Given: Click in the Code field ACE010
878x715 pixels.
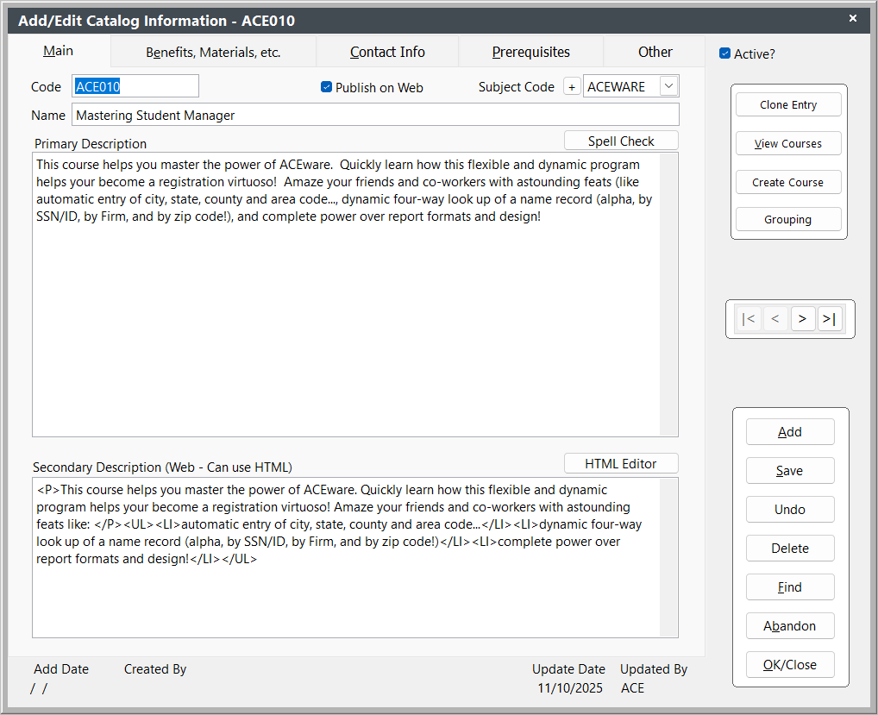Looking at the screenshot, I should pyautogui.click(x=135, y=86).
